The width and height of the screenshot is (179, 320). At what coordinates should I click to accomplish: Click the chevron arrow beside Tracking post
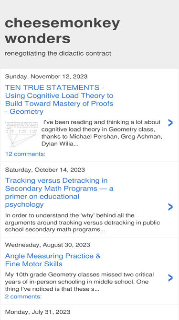170,207
